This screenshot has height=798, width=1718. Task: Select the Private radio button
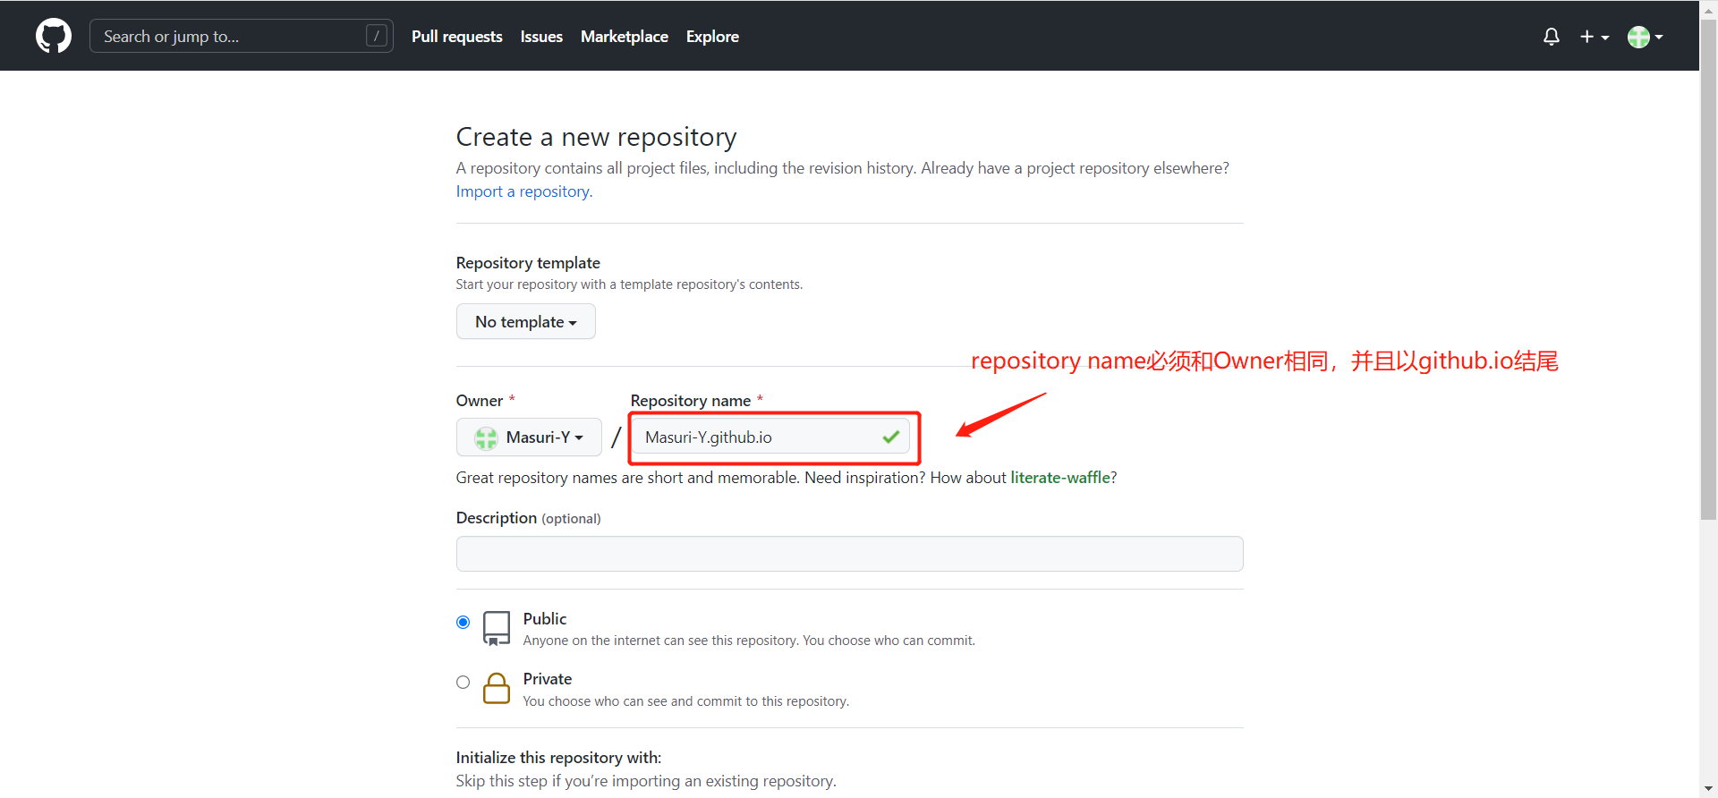click(463, 682)
